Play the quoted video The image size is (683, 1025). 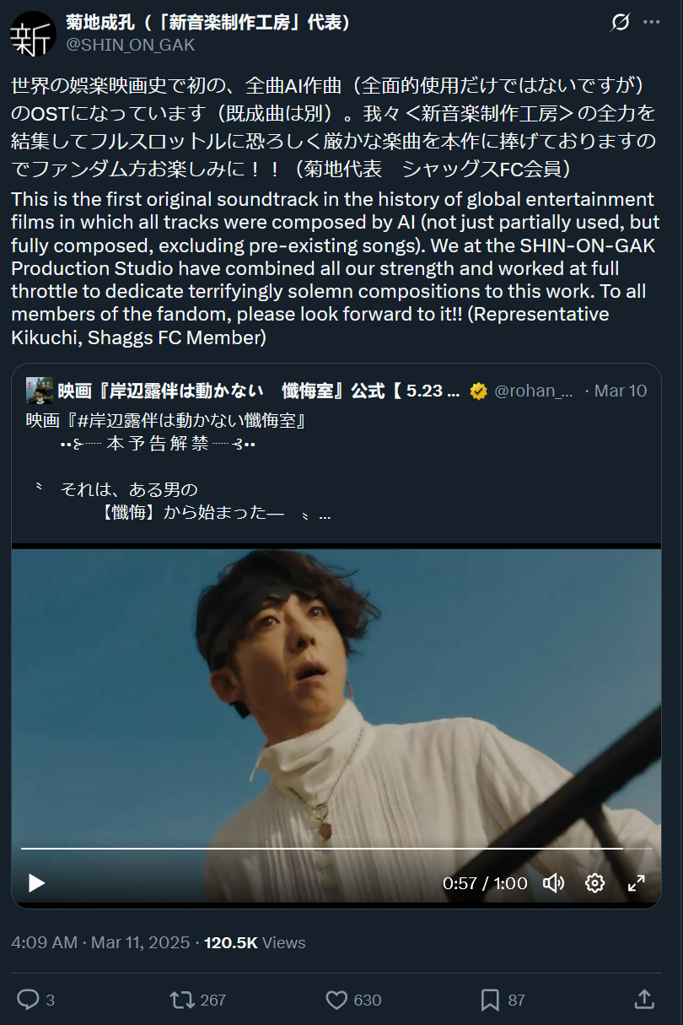pos(36,882)
